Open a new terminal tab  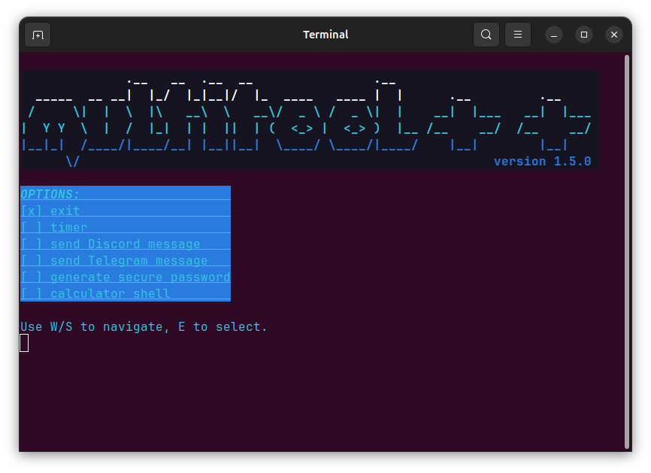click(38, 35)
